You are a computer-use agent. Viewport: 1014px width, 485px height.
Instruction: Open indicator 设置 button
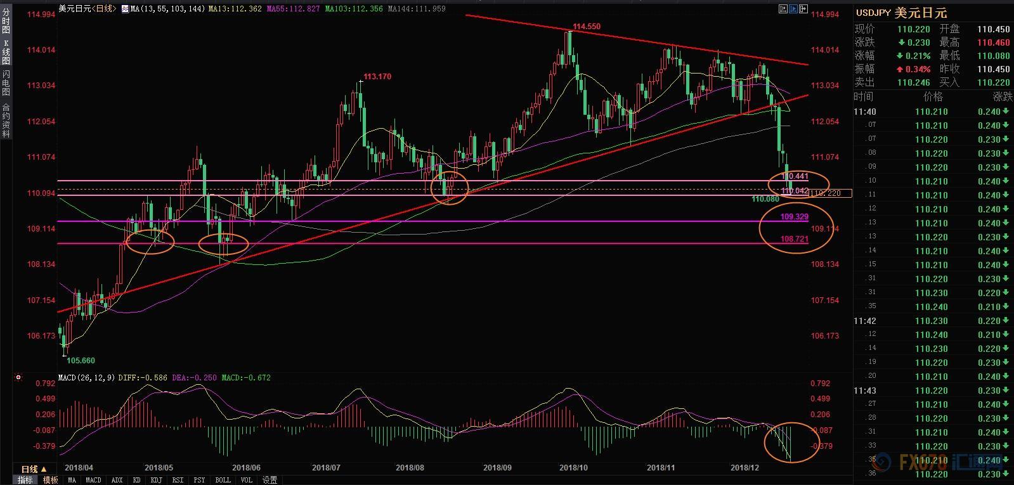tap(270, 480)
